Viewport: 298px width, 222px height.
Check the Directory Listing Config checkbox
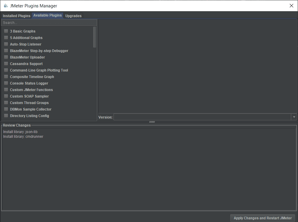point(6,116)
